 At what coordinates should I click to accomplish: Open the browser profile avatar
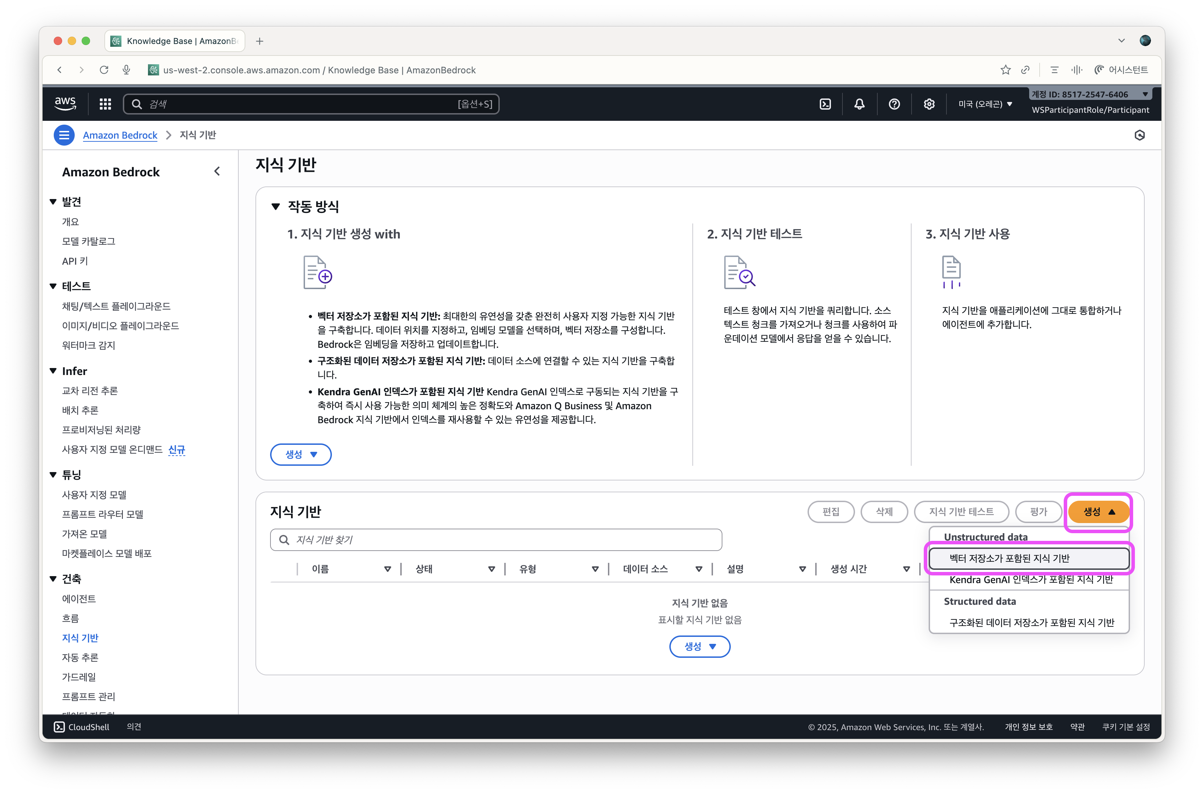1145,41
